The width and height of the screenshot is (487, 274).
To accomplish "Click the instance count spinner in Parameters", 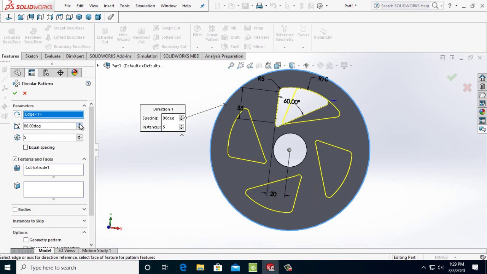I will tap(79, 137).
